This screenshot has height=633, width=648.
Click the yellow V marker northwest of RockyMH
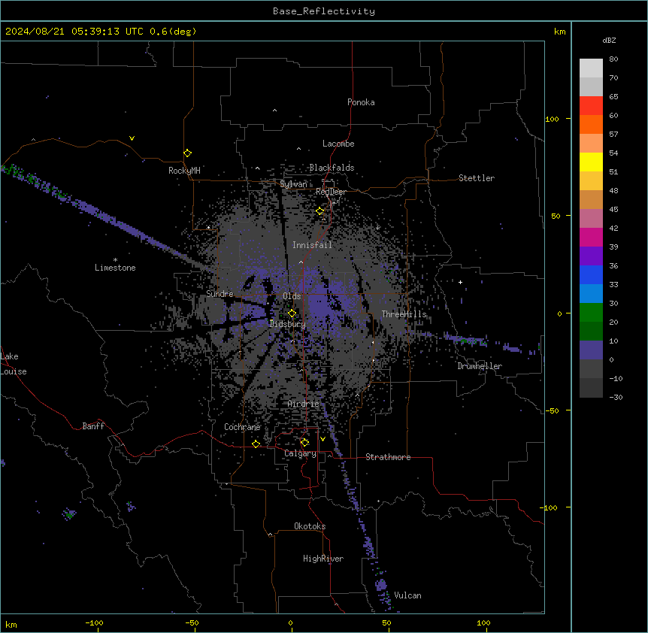132,138
